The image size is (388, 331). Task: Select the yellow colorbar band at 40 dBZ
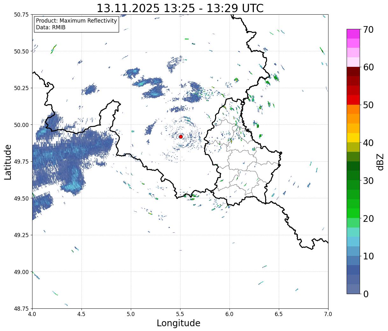tap(353, 137)
